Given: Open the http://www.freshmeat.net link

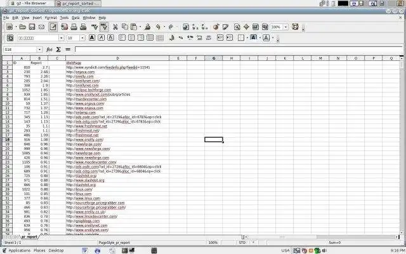Looking at the screenshot, I should tap(86, 126).
